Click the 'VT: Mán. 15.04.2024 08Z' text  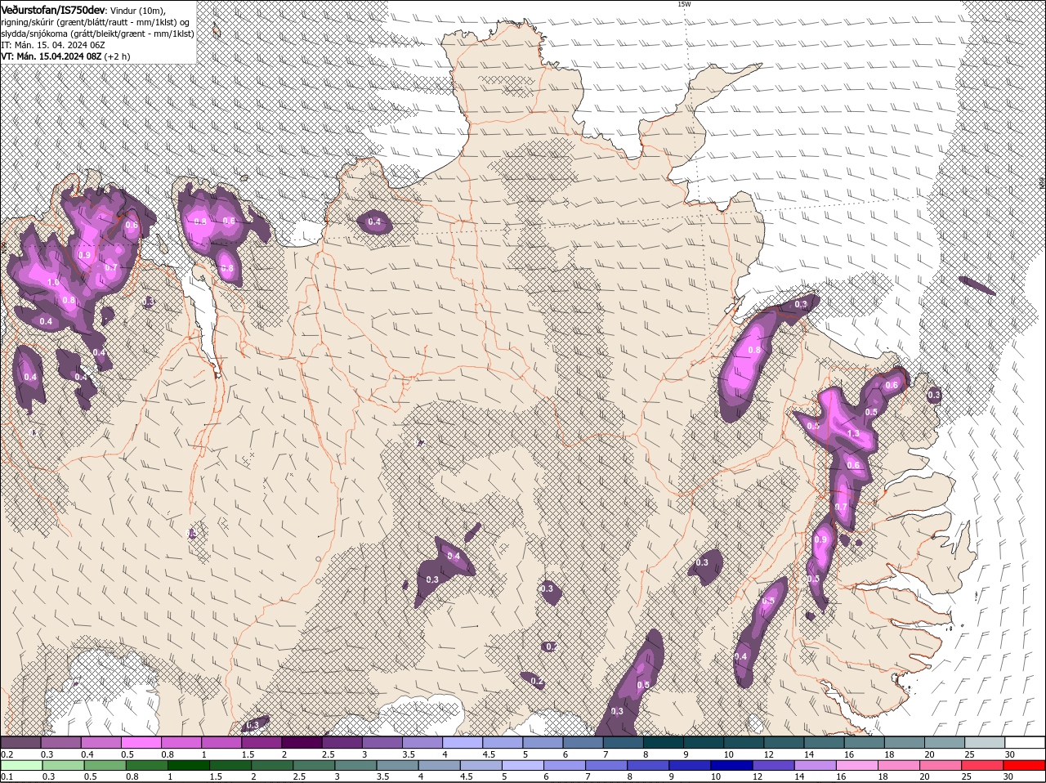coord(51,56)
